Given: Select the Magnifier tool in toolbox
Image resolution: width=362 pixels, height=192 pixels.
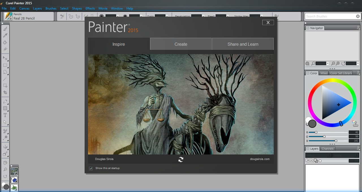Looking at the screenshot, I should coord(5,169).
